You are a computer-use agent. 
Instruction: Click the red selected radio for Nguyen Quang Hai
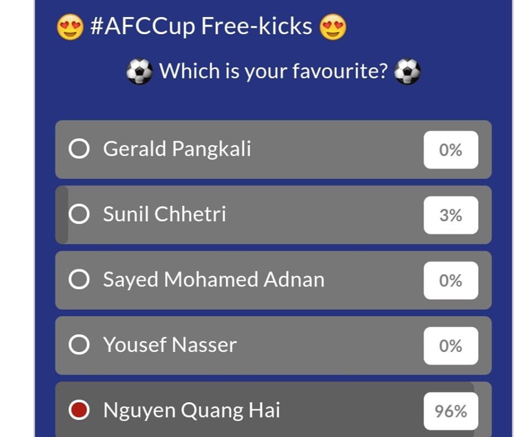coord(79,411)
